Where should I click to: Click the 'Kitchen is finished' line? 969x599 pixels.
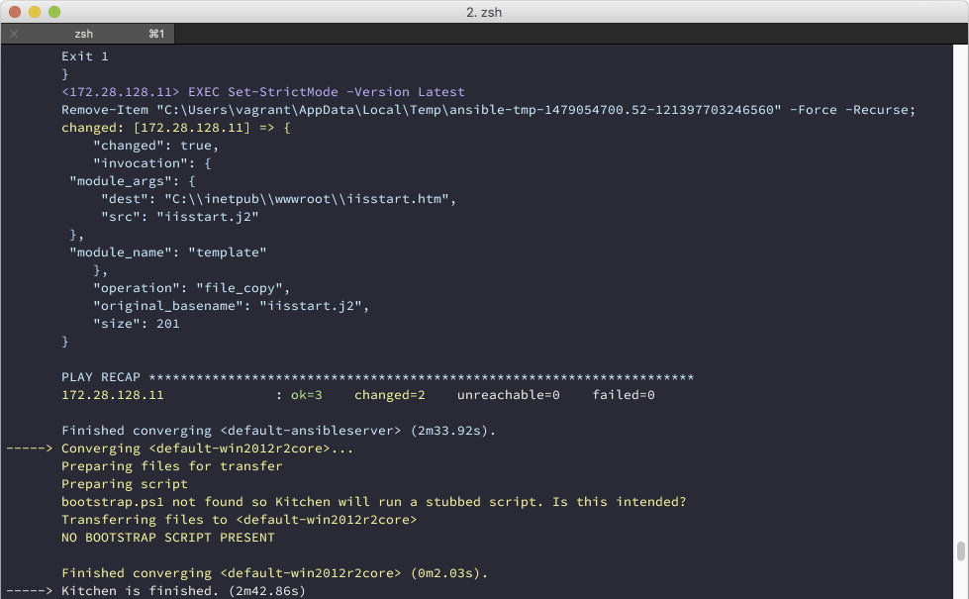183,591
